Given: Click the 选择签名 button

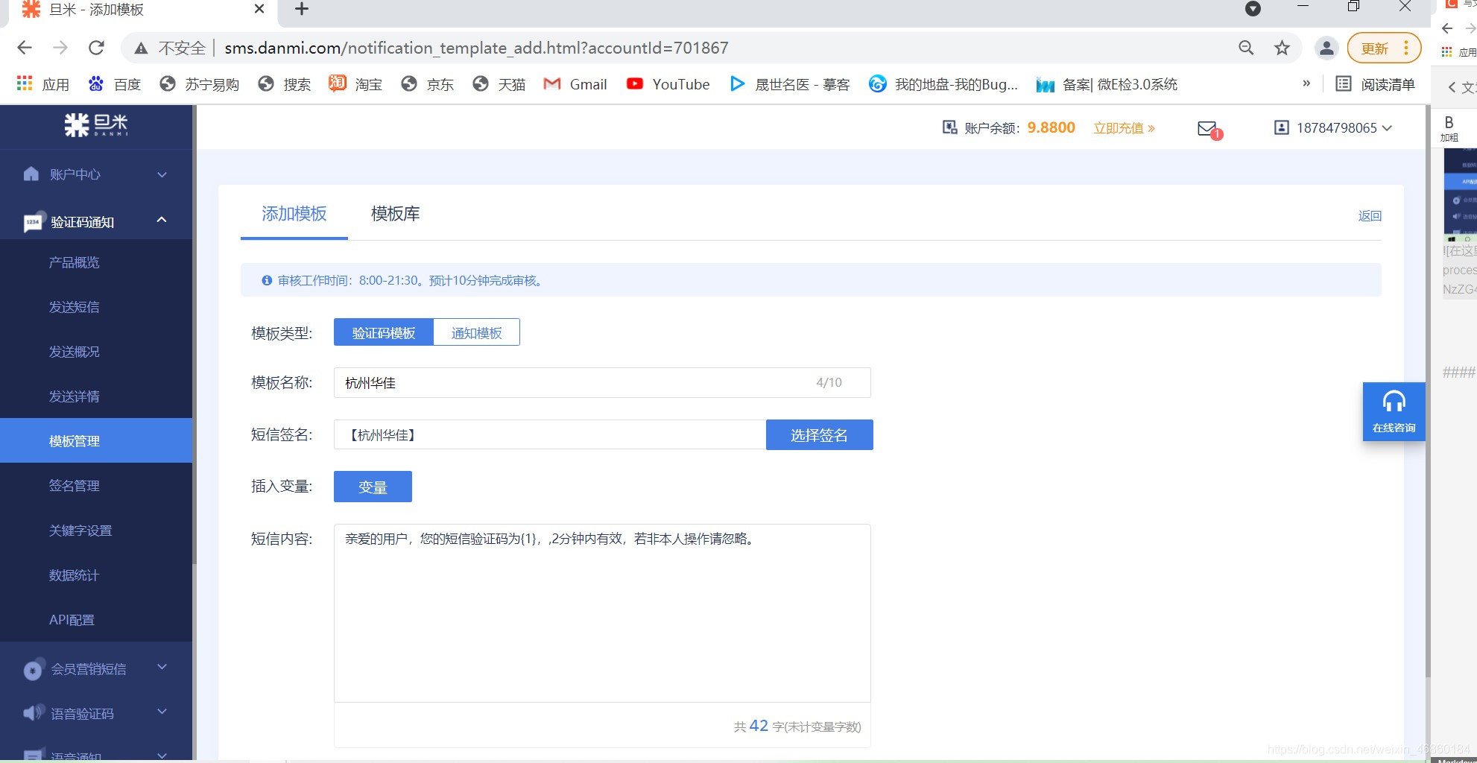Looking at the screenshot, I should coord(818,434).
